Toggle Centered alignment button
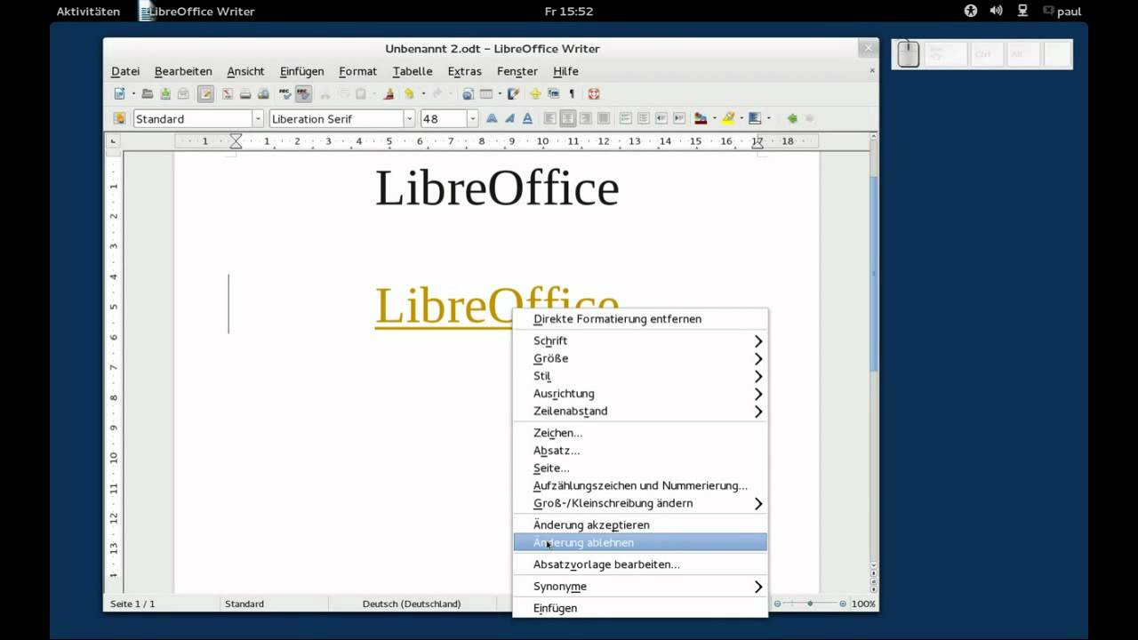This screenshot has width=1138, height=640. coord(568,118)
